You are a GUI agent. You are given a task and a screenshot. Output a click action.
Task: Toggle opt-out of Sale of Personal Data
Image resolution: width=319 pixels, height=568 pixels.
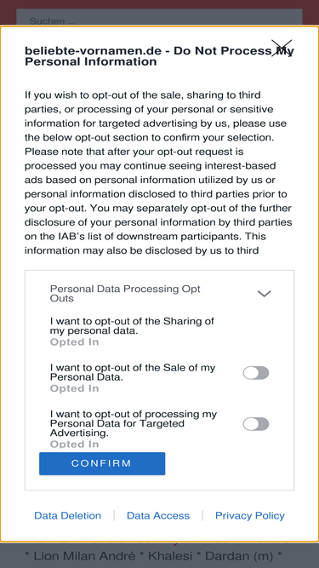[x=256, y=373]
